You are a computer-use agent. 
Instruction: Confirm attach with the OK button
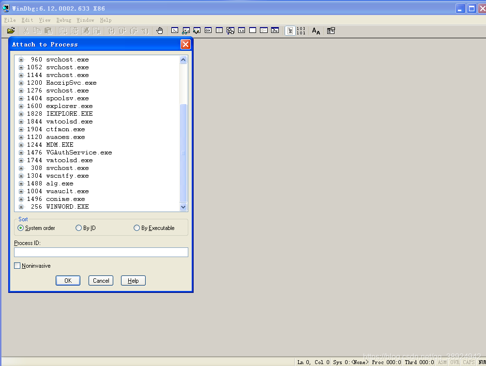(x=68, y=280)
